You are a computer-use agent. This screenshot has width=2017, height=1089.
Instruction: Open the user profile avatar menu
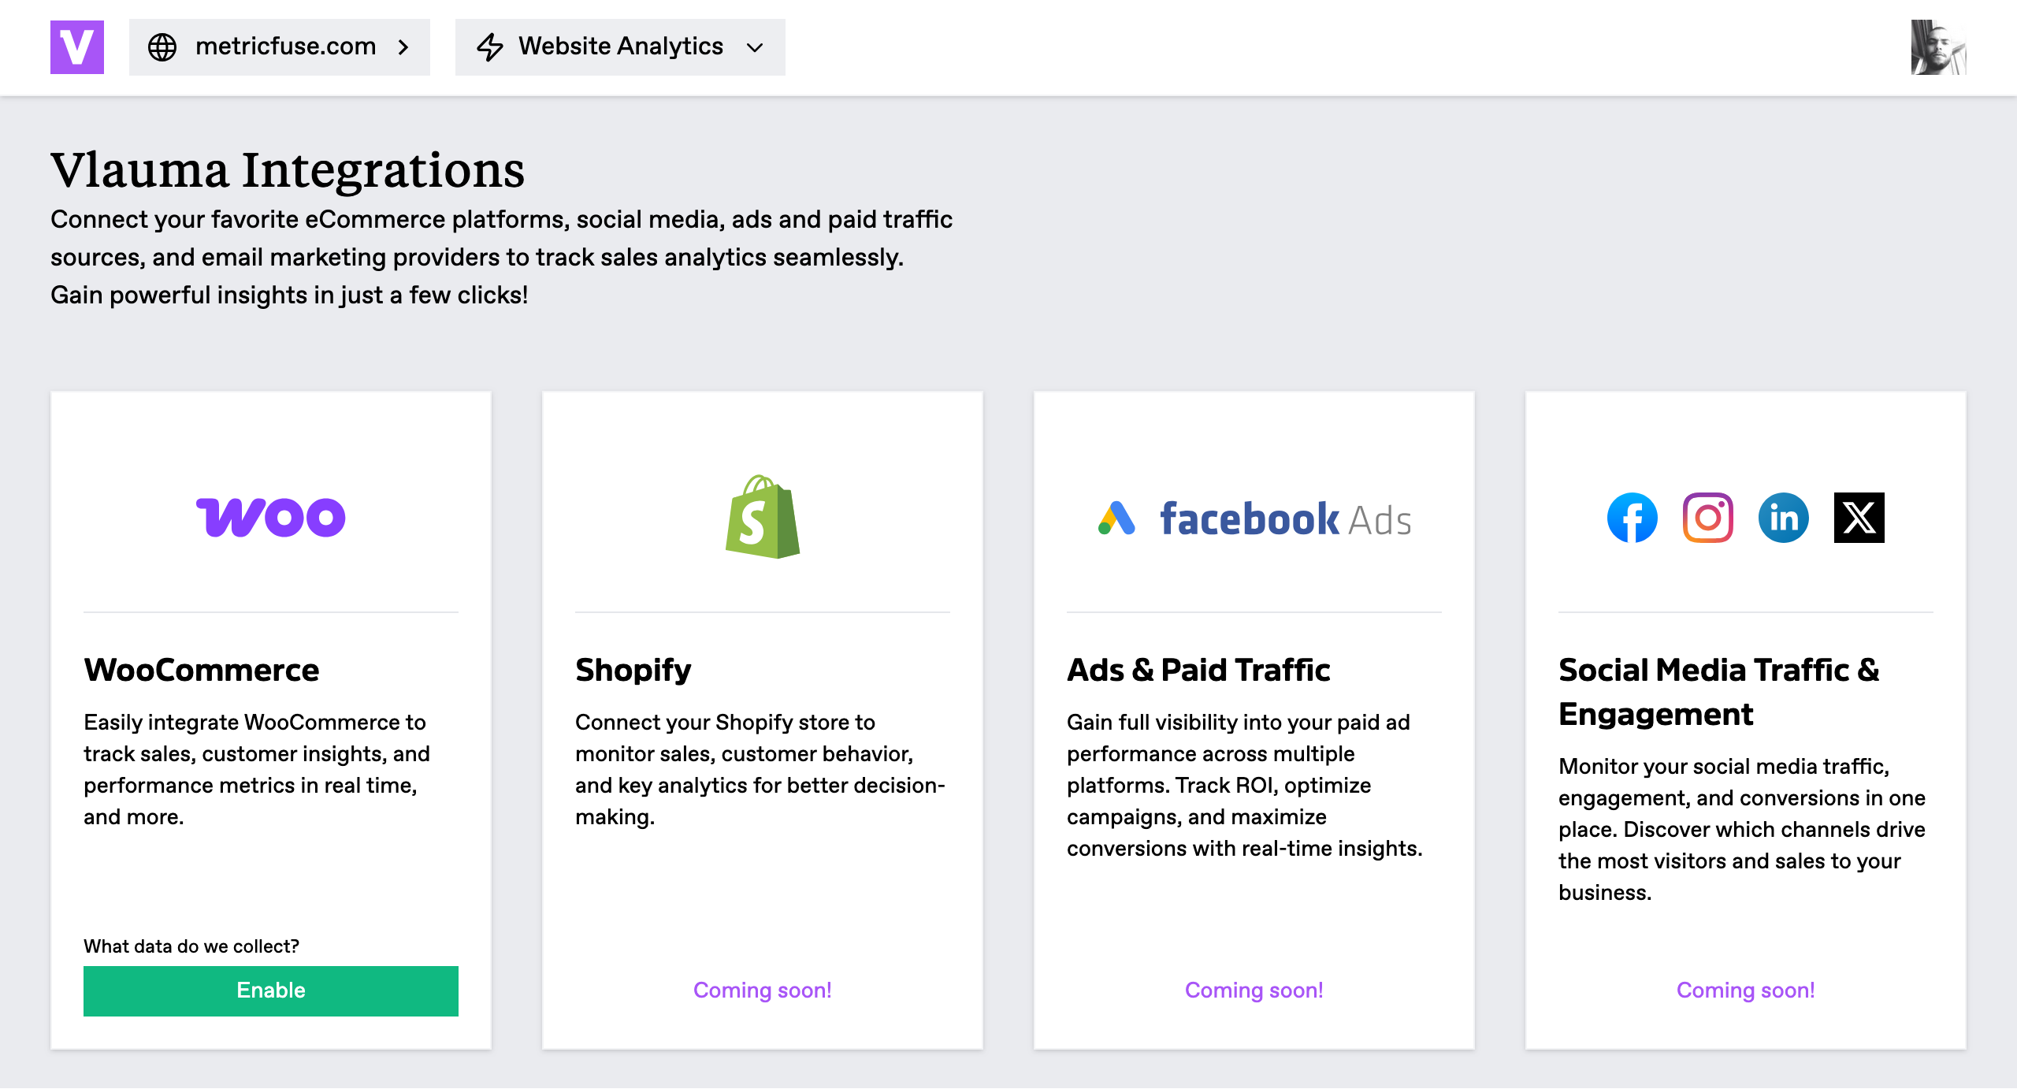tap(1939, 47)
